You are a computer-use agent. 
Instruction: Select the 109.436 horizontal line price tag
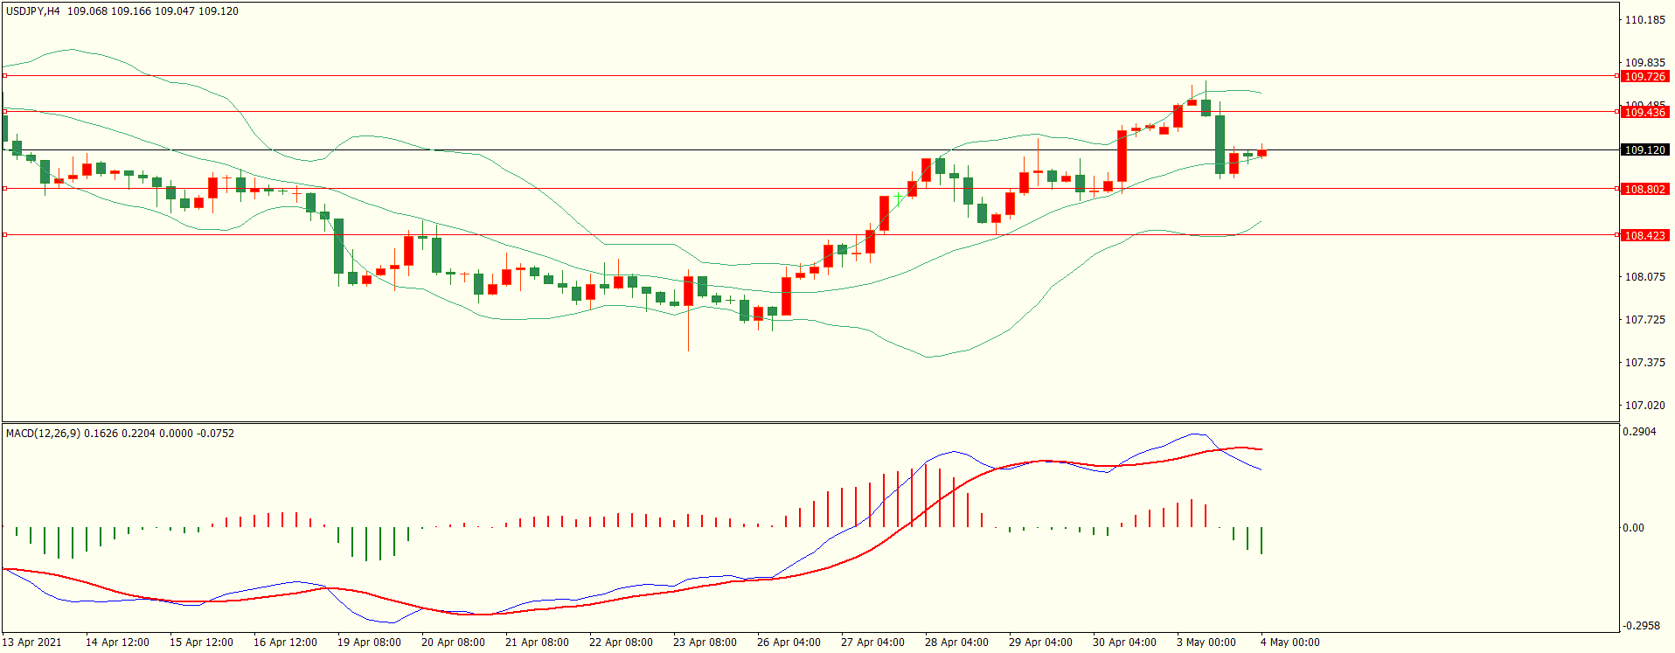(x=1644, y=113)
